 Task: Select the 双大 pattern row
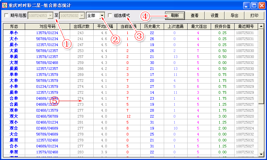point(14,116)
